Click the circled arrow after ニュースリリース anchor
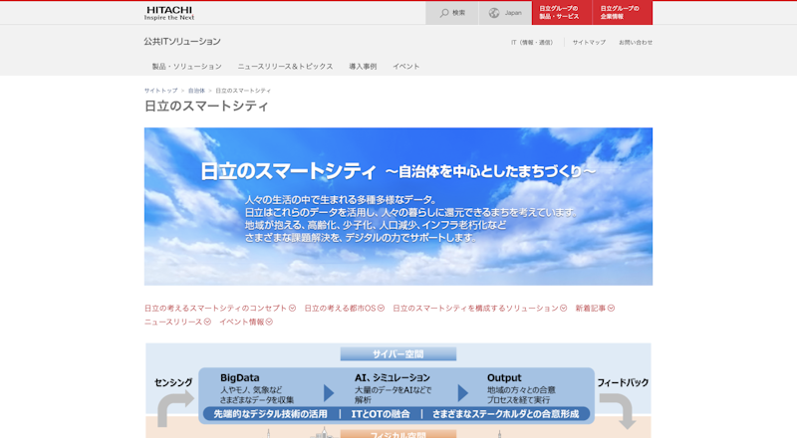 [207, 323]
